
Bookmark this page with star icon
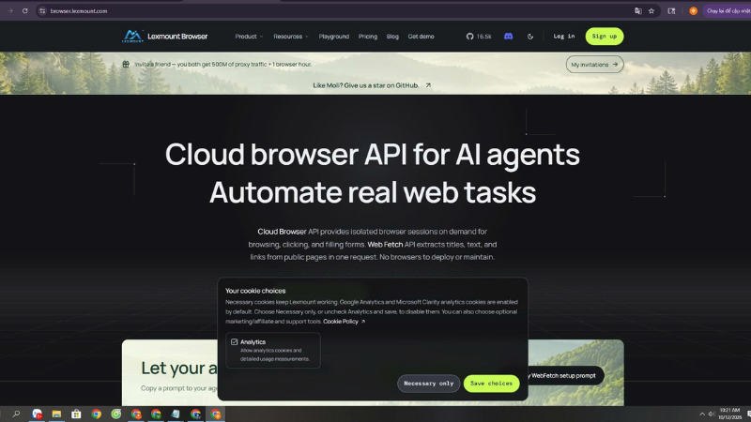click(x=651, y=10)
